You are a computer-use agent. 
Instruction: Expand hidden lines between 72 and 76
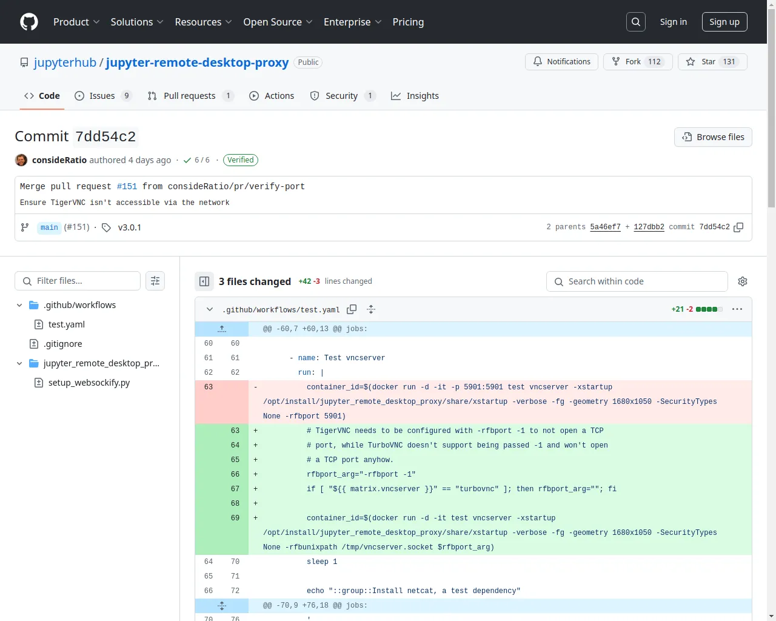coord(222,605)
